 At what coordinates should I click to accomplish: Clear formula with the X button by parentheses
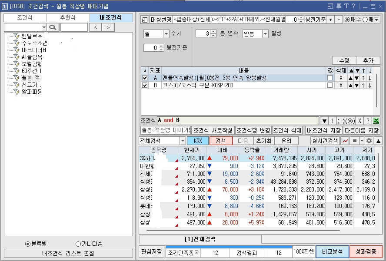[359, 121]
